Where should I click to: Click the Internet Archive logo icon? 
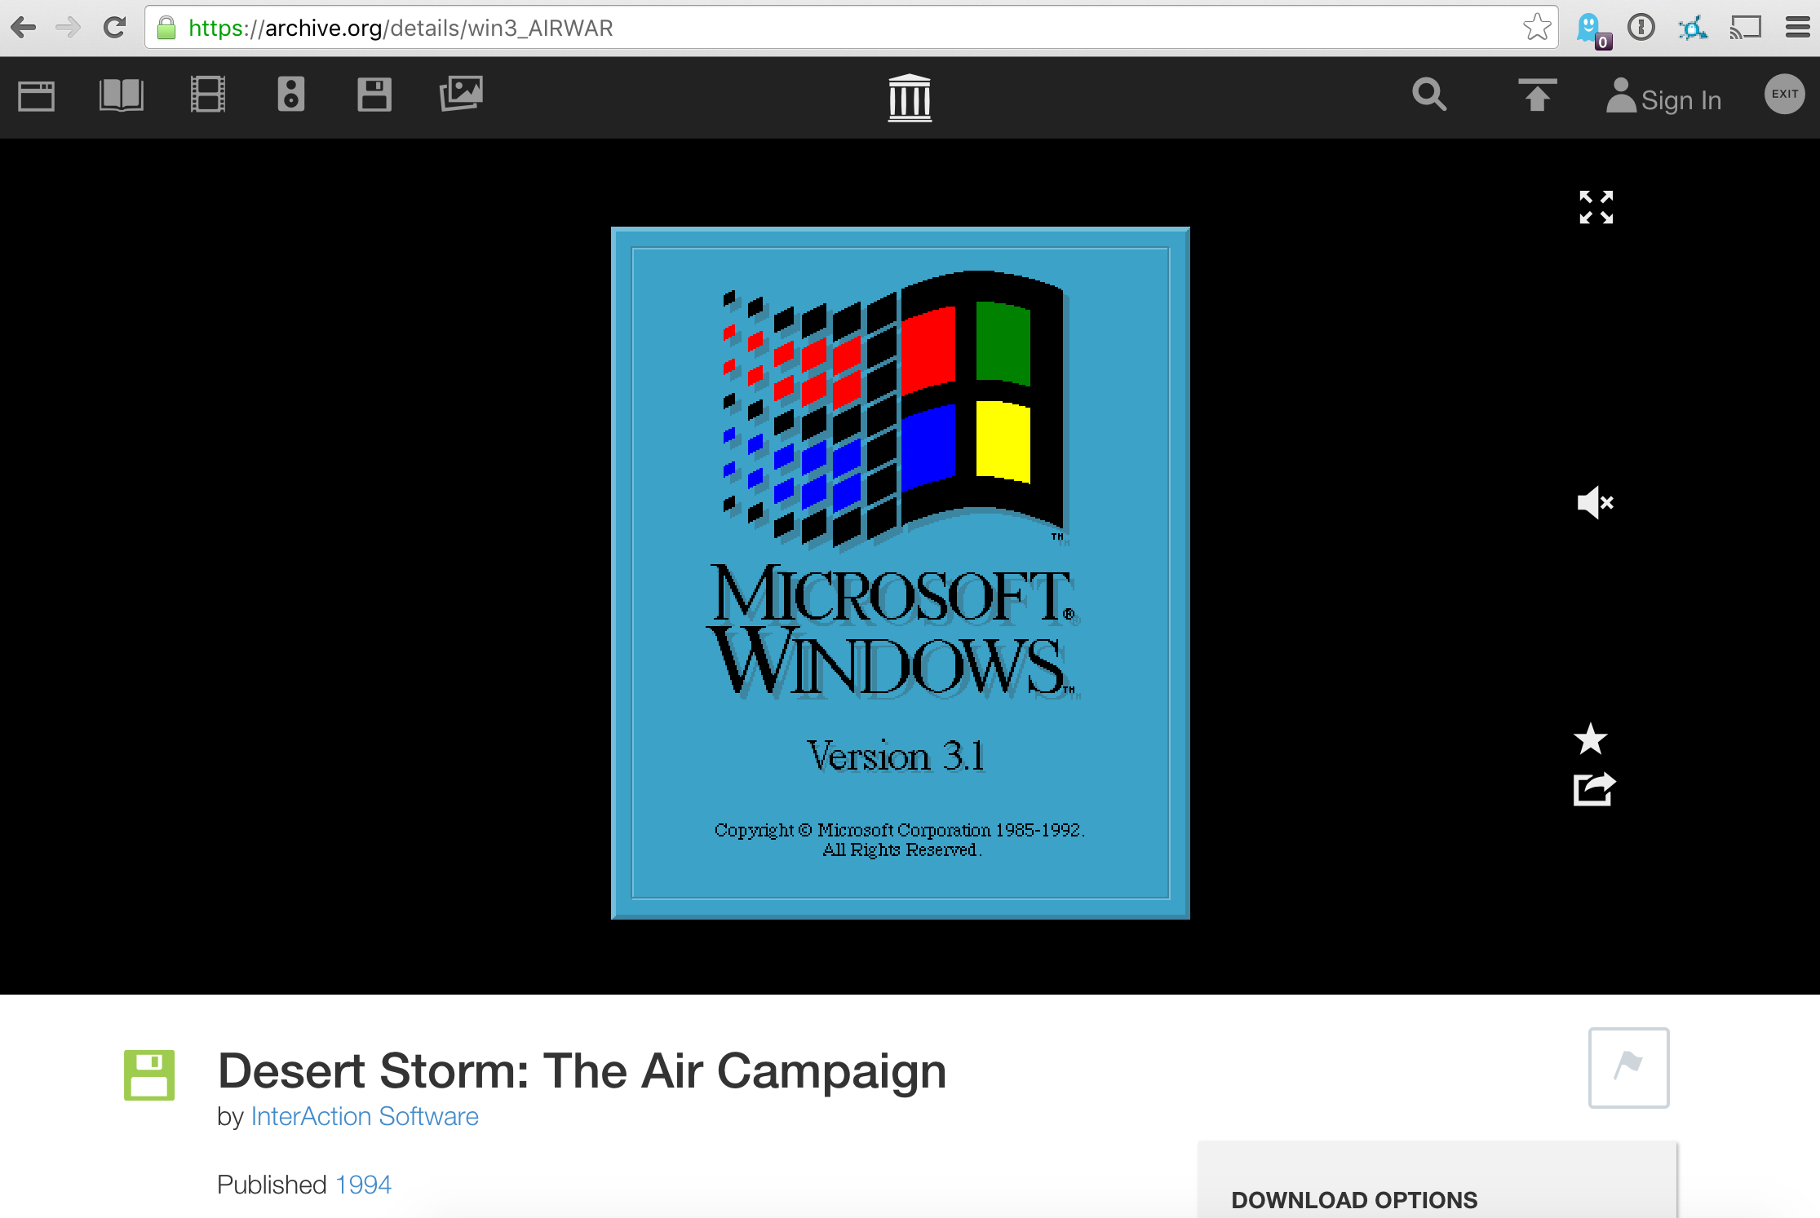909,96
